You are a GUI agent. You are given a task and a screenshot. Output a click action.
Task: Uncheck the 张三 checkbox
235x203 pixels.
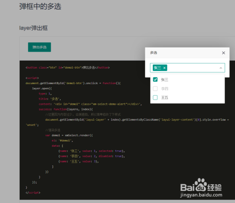tap(155, 79)
